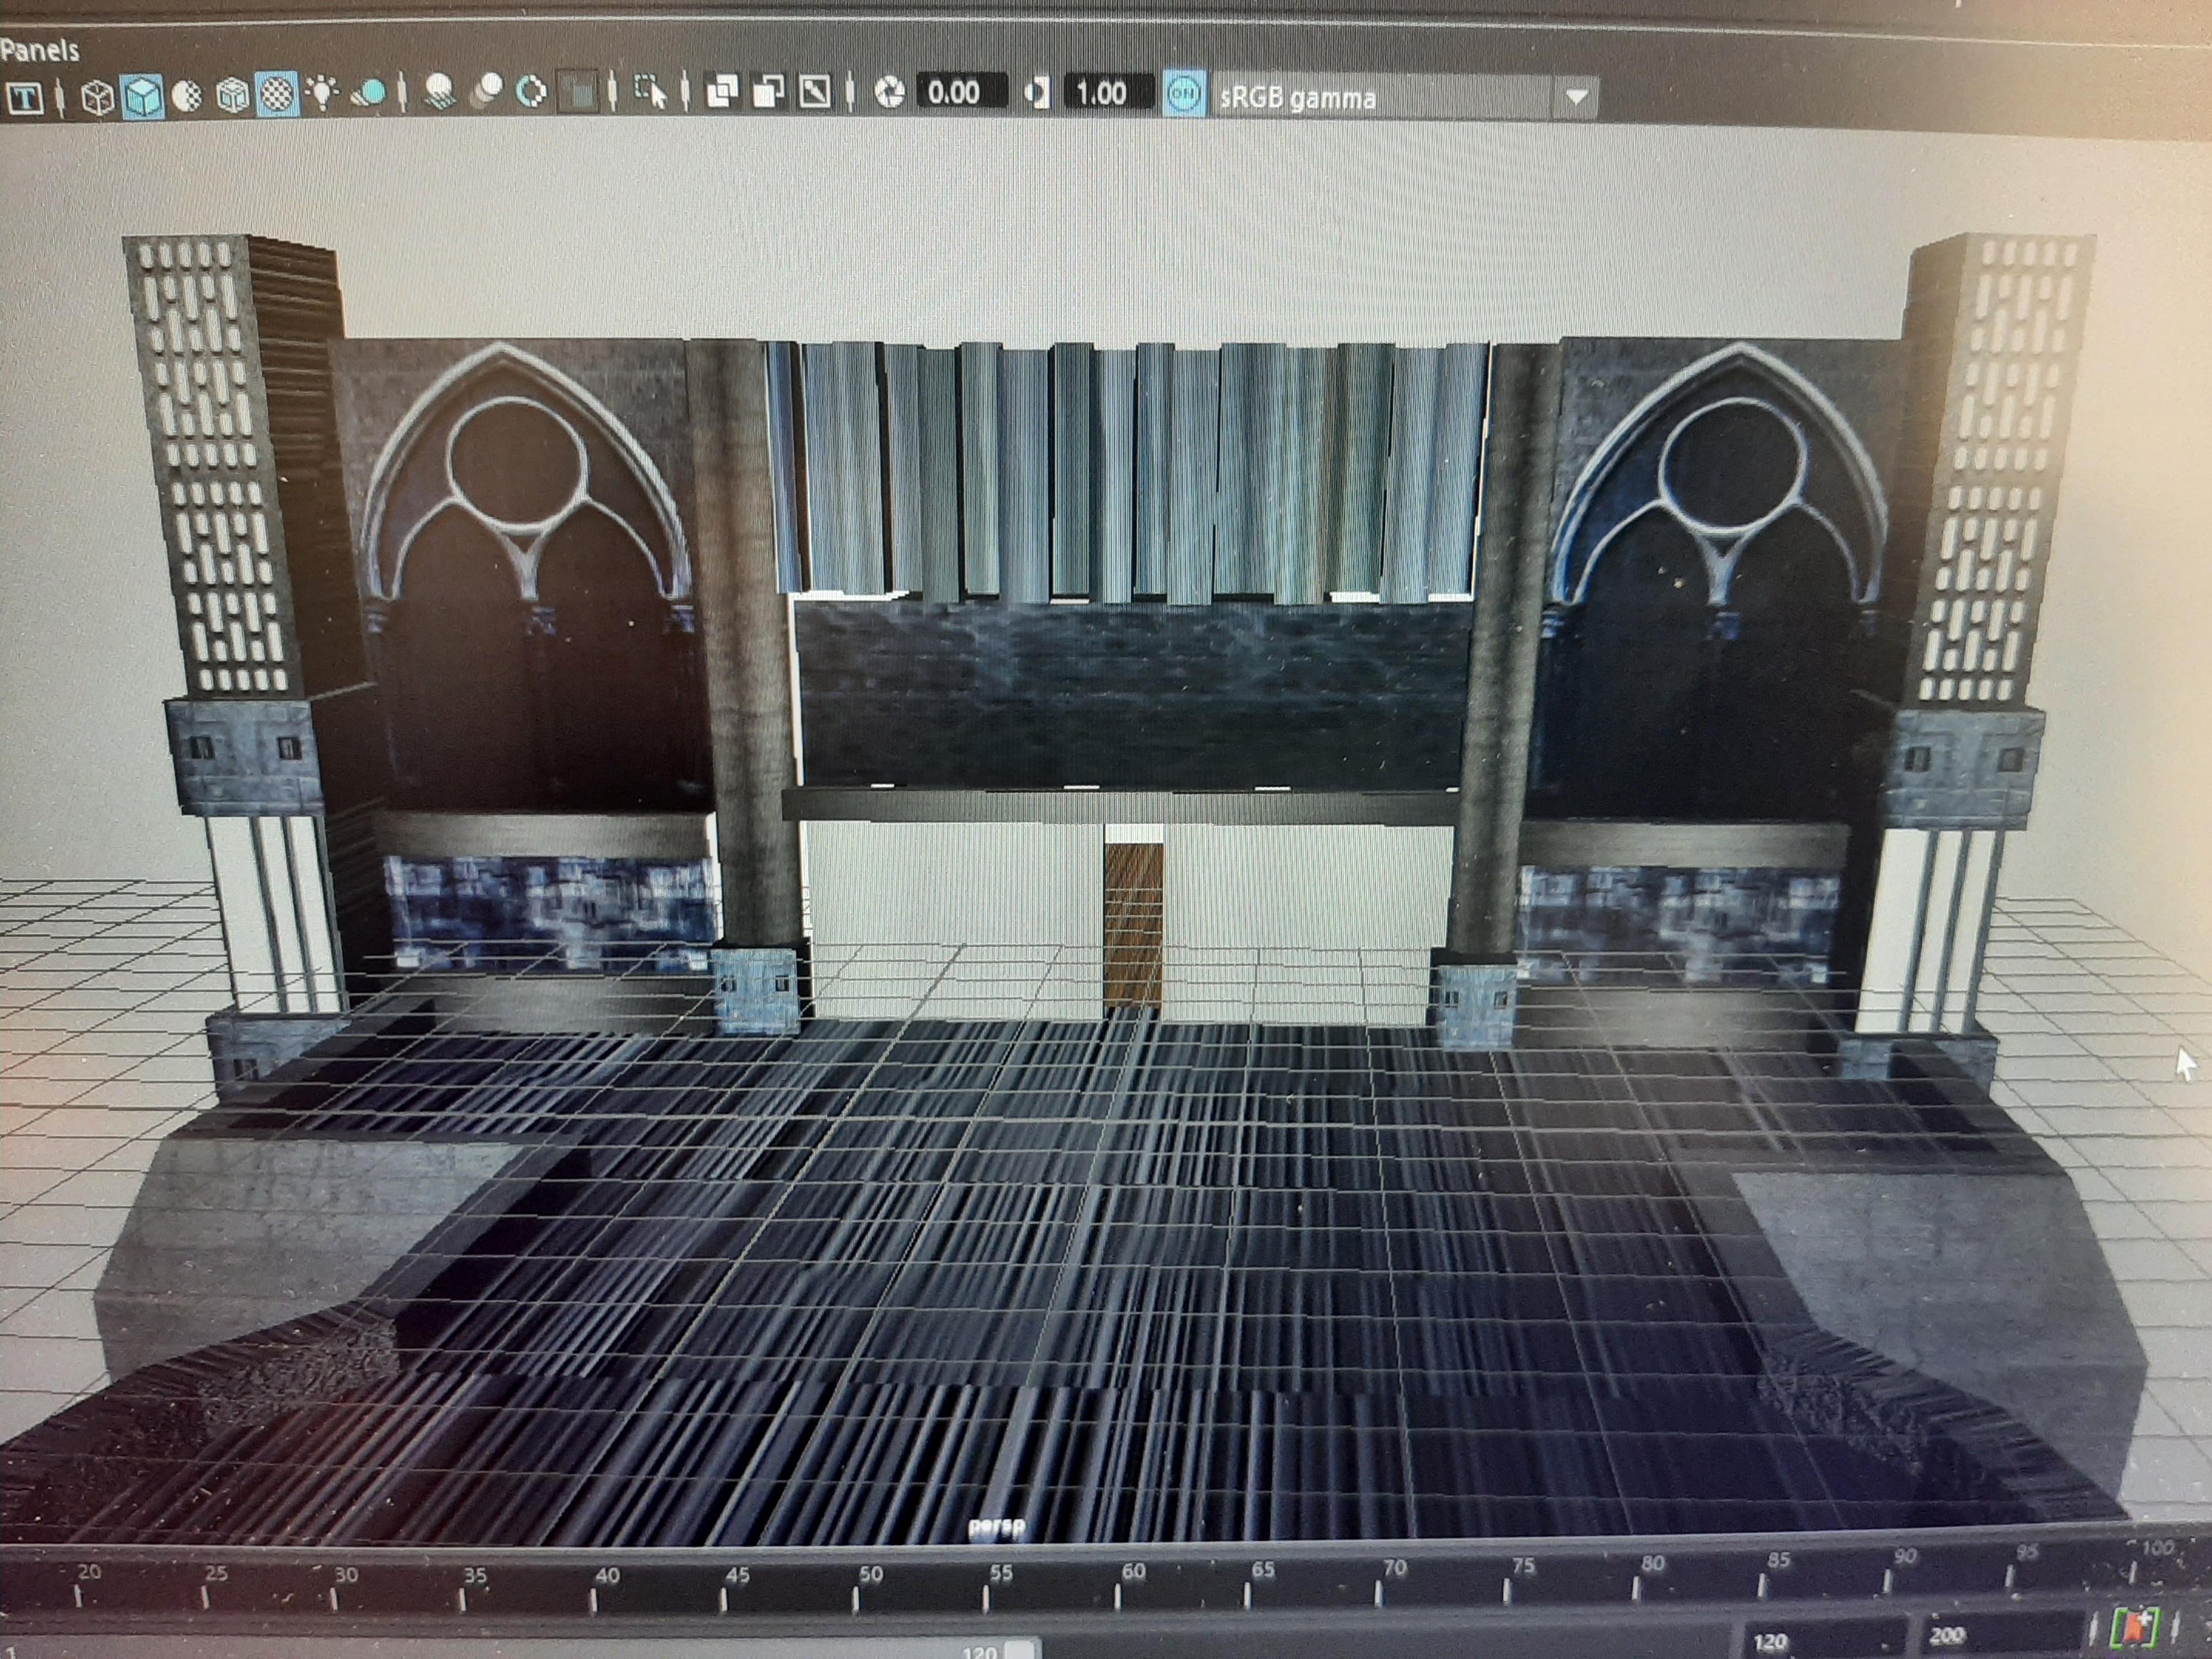Open the sRGB gamma view transform dropdown
This screenshot has height=1659, width=2212.
pos(1404,97)
